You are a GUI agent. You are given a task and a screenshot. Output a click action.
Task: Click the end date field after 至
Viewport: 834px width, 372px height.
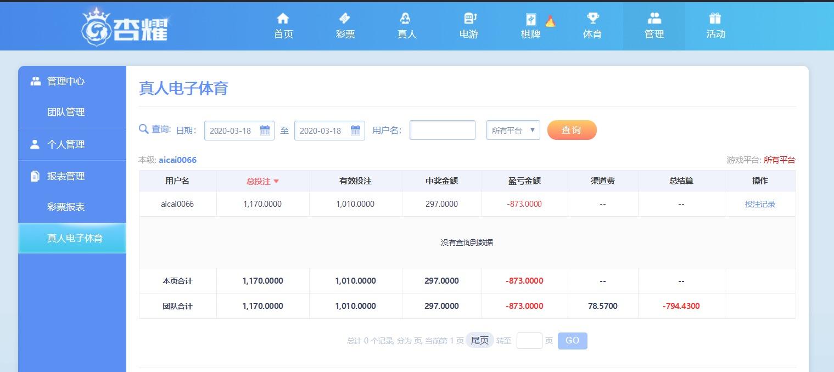click(329, 131)
